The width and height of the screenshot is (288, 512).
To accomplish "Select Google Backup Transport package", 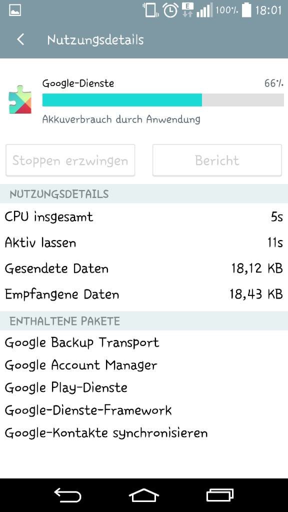I will click(82, 342).
